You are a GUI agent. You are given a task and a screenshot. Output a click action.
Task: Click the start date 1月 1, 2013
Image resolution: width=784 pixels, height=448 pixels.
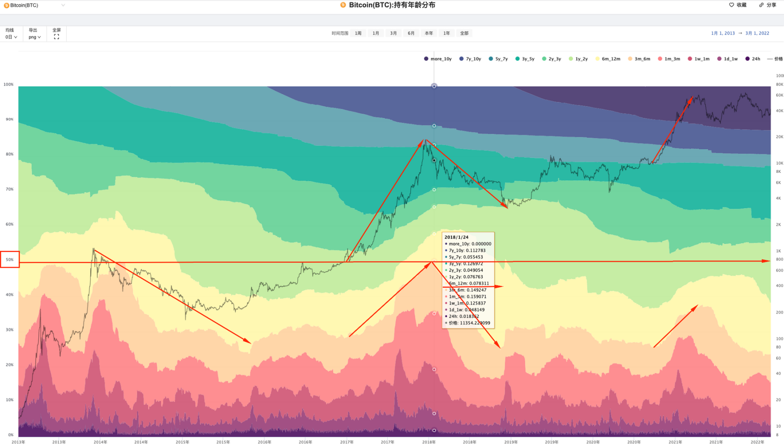click(x=723, y=33)
